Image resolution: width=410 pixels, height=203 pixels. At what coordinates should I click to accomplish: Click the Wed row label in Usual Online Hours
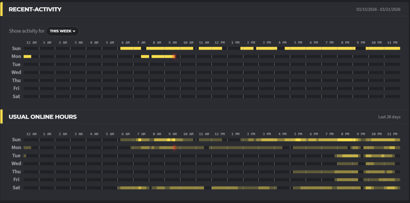(x=16, y=164)
